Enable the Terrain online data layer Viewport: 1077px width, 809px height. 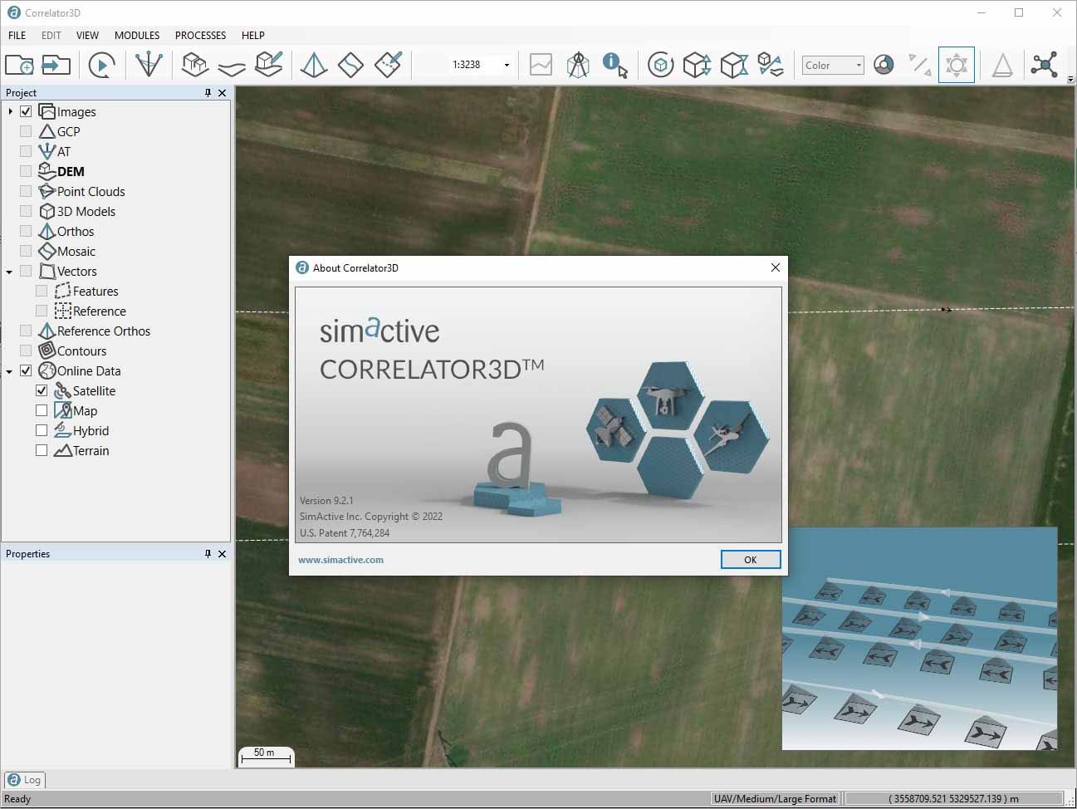(x=42, y=450)
